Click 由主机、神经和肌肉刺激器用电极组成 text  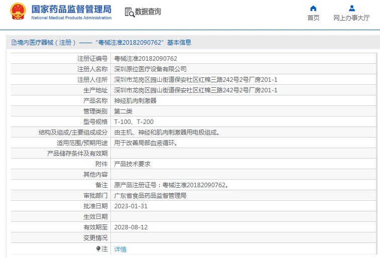point(167,133)
